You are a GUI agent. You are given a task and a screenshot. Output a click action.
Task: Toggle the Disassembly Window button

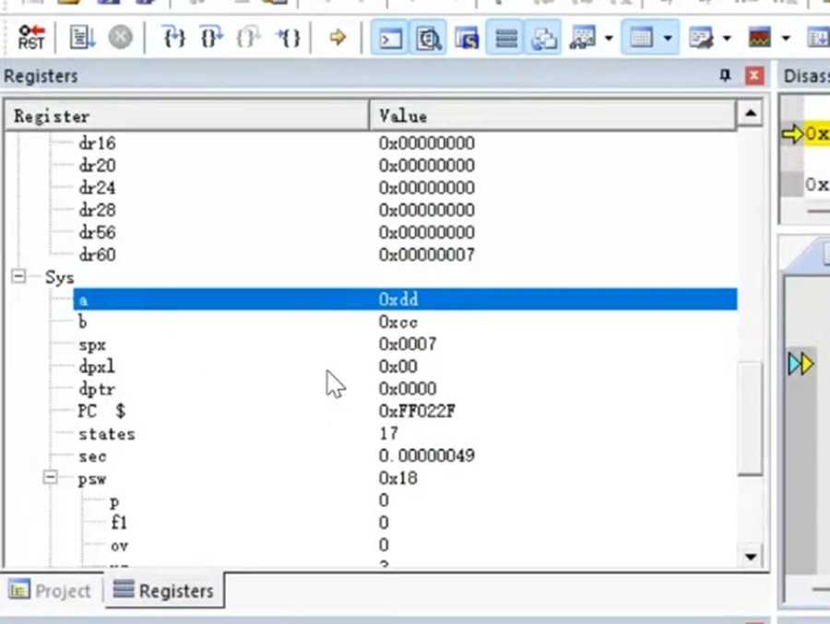point(429,38)
